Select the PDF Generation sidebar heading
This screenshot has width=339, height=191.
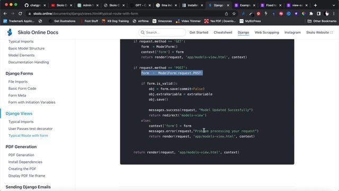pyautogui.click(x=21, y=147)
